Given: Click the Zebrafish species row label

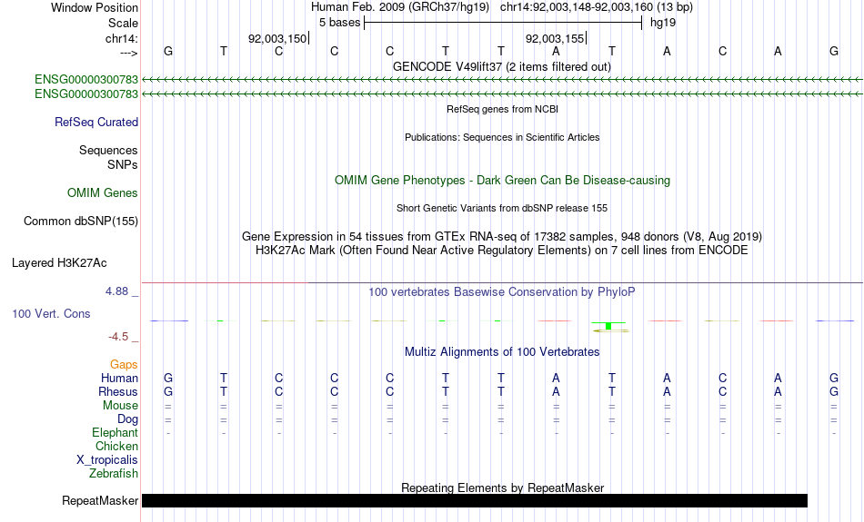Looking at the screenshot, I should coord(114,473).
